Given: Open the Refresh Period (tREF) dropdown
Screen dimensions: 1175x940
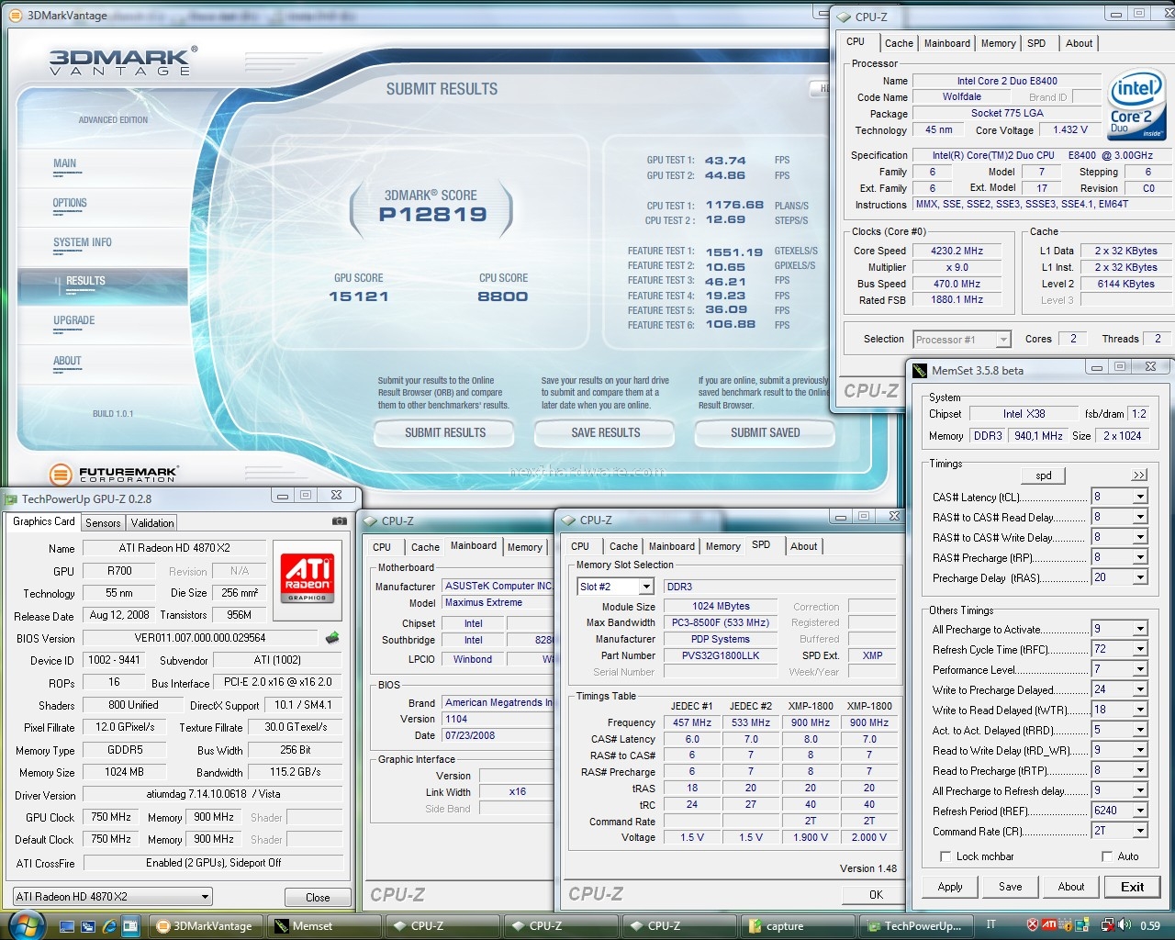Looking at the screenshot, I should point(1140,811).
